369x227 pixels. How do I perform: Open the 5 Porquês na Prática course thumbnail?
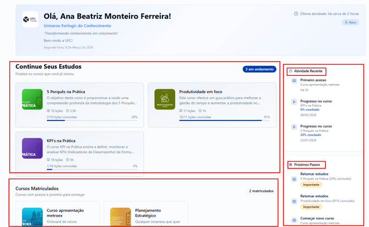coord(32,99)
